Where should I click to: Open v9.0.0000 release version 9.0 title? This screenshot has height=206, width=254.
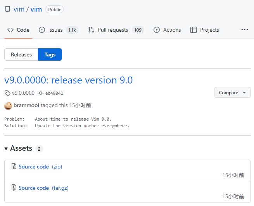tap(68, 80)
